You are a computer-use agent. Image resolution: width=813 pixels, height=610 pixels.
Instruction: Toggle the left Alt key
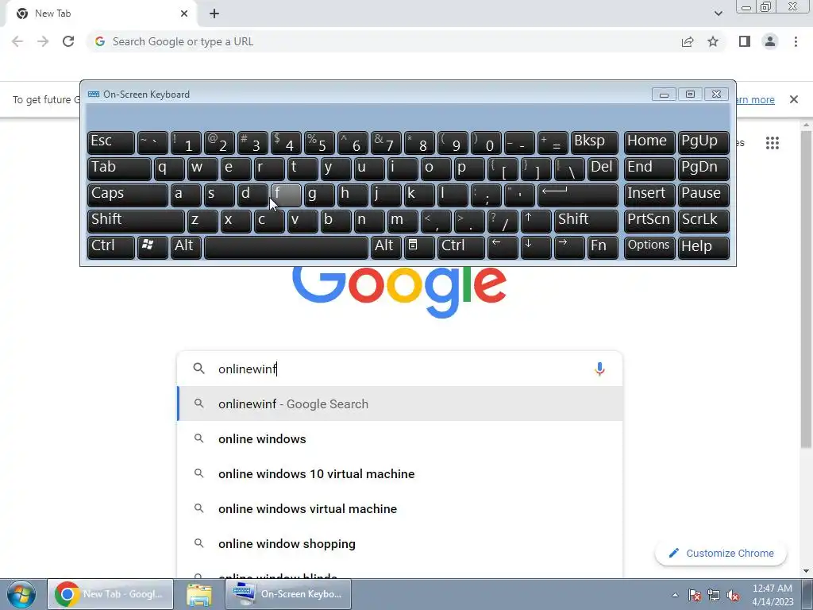[186, 246]
